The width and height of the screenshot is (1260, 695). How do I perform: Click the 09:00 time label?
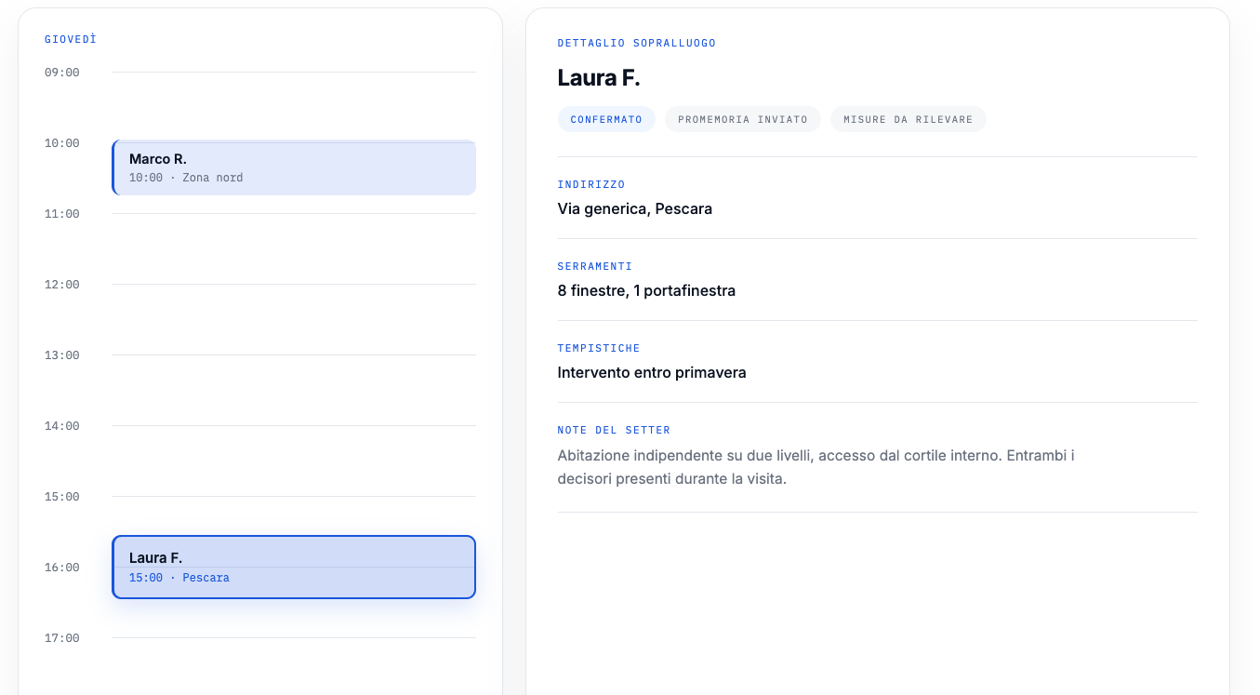coord(62,73)
